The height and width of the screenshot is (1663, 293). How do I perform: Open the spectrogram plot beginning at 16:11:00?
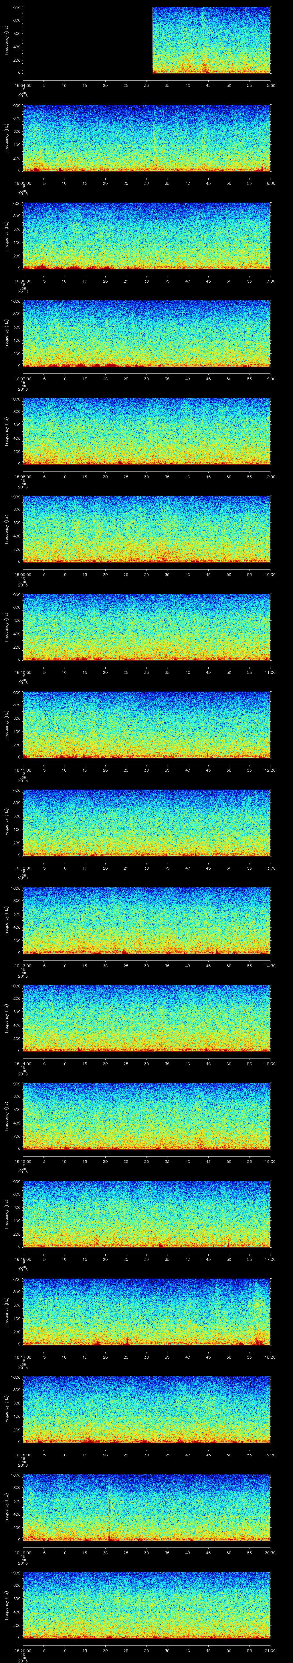[x=147, y=725]
